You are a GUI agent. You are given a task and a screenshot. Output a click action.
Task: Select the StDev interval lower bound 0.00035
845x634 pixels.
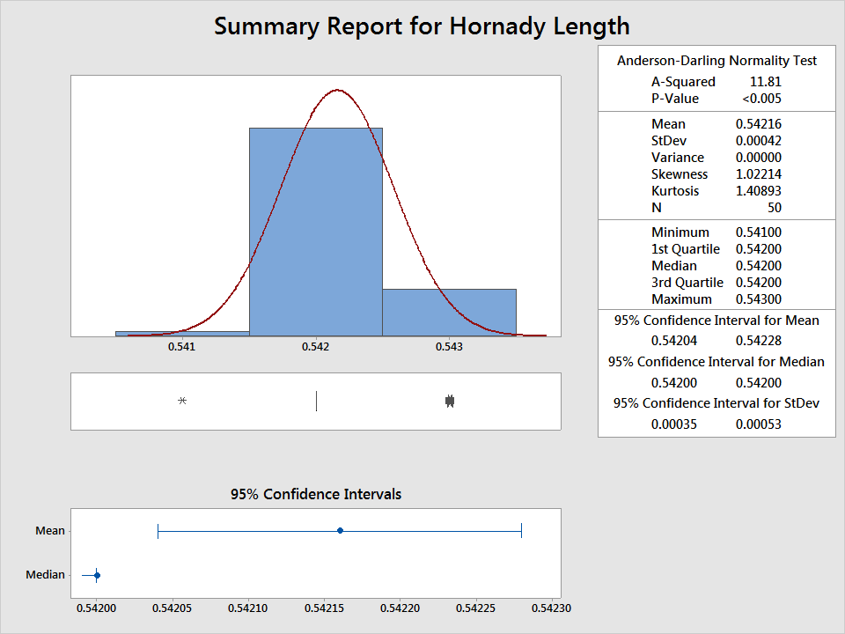pos(673,424)
